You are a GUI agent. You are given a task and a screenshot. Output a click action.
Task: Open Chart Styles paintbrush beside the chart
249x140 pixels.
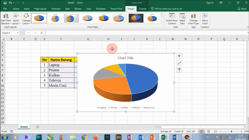click(179, 63)
